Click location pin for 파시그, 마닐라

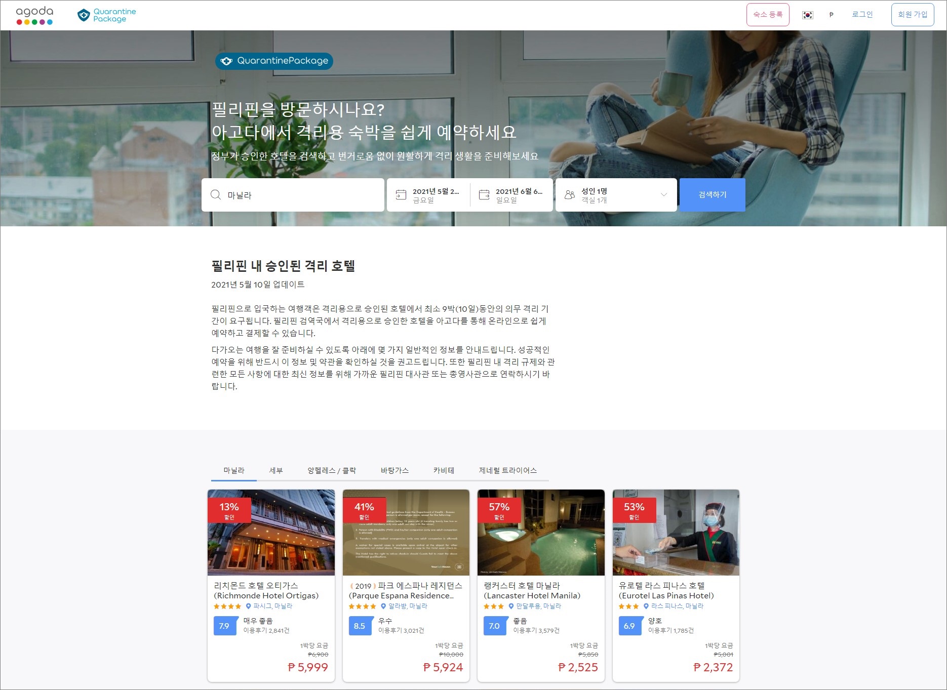(248, 606)
